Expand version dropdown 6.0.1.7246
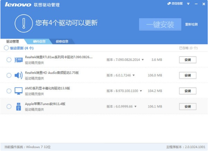 [134, 75]
